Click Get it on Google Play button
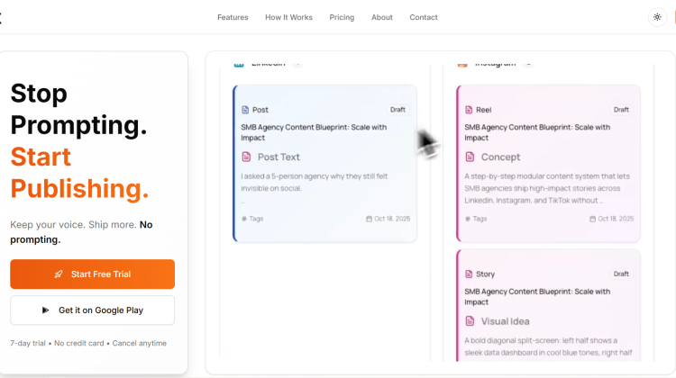The width and height of the screenshot is (676, 378). tap(92, 310)
